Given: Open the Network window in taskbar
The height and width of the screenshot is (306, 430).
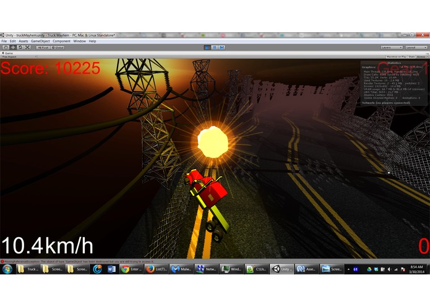Looking at the screenshot, I should point(206,269).
